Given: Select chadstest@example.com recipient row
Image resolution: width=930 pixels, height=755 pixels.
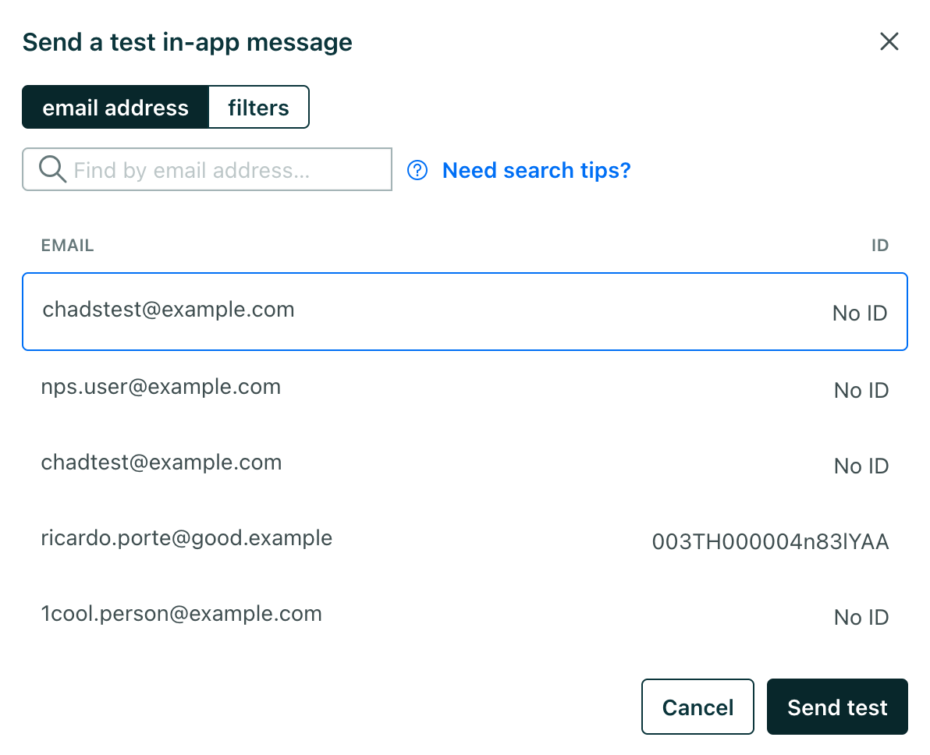Looking at the screenshot, I should coord(169,310).
